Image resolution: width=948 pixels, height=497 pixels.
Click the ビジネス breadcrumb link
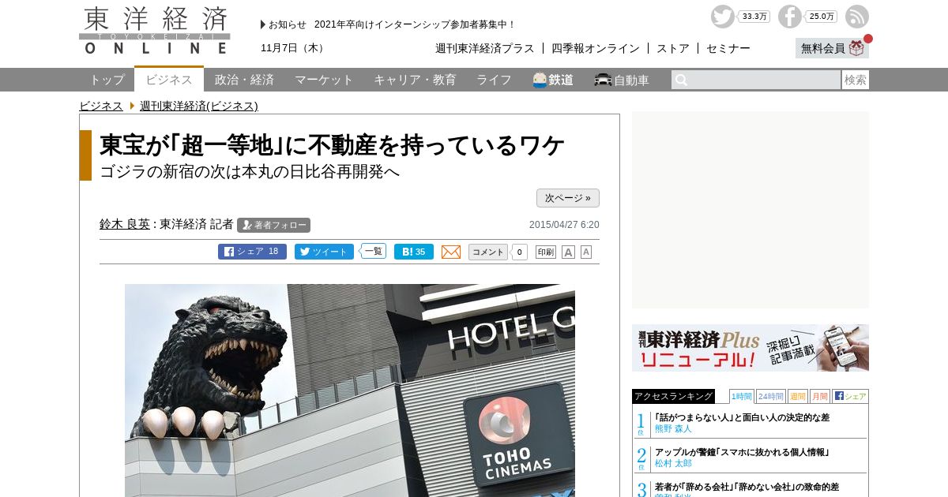click(x=101, y=106)
